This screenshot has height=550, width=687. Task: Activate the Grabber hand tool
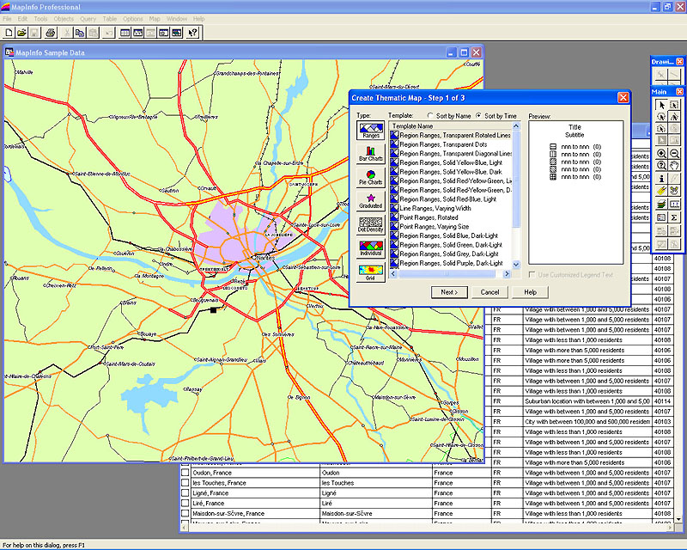pyautogui.click(x=675, y=166)
